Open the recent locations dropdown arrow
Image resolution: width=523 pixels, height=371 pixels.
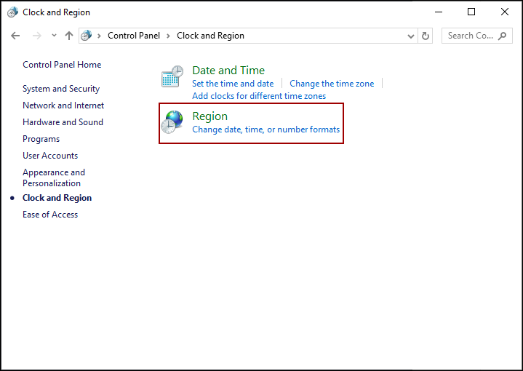tap(54, 35)
